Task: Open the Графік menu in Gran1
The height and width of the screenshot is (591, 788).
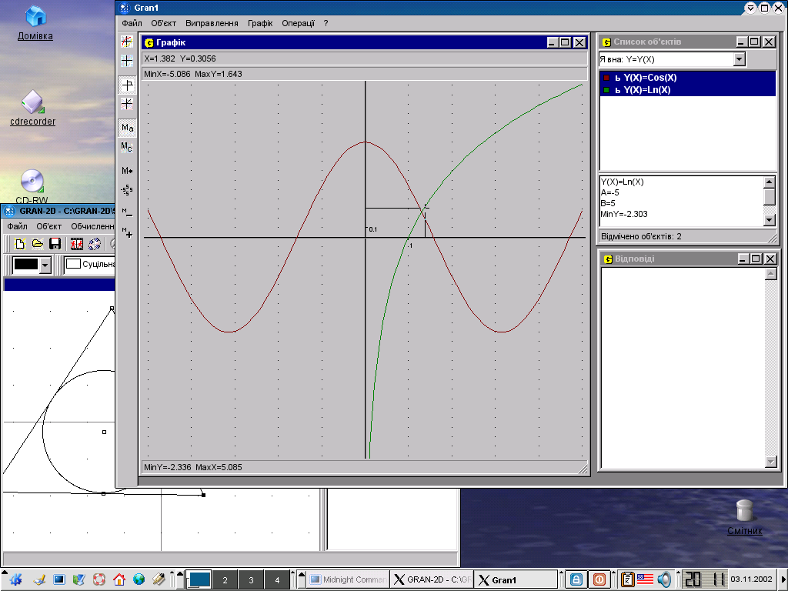Action: point(260,23)
